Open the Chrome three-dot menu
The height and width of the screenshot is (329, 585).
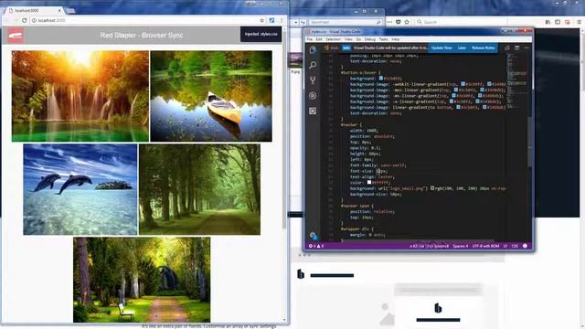click(x=282, y=20)
